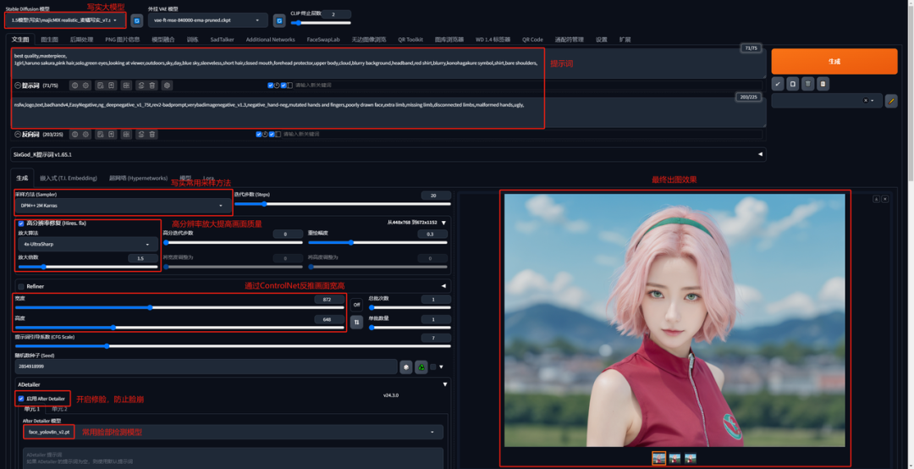Open the 外挂 VAE 模型 dropdown
The width and height of the screenshot is (914, 469).
207,20
